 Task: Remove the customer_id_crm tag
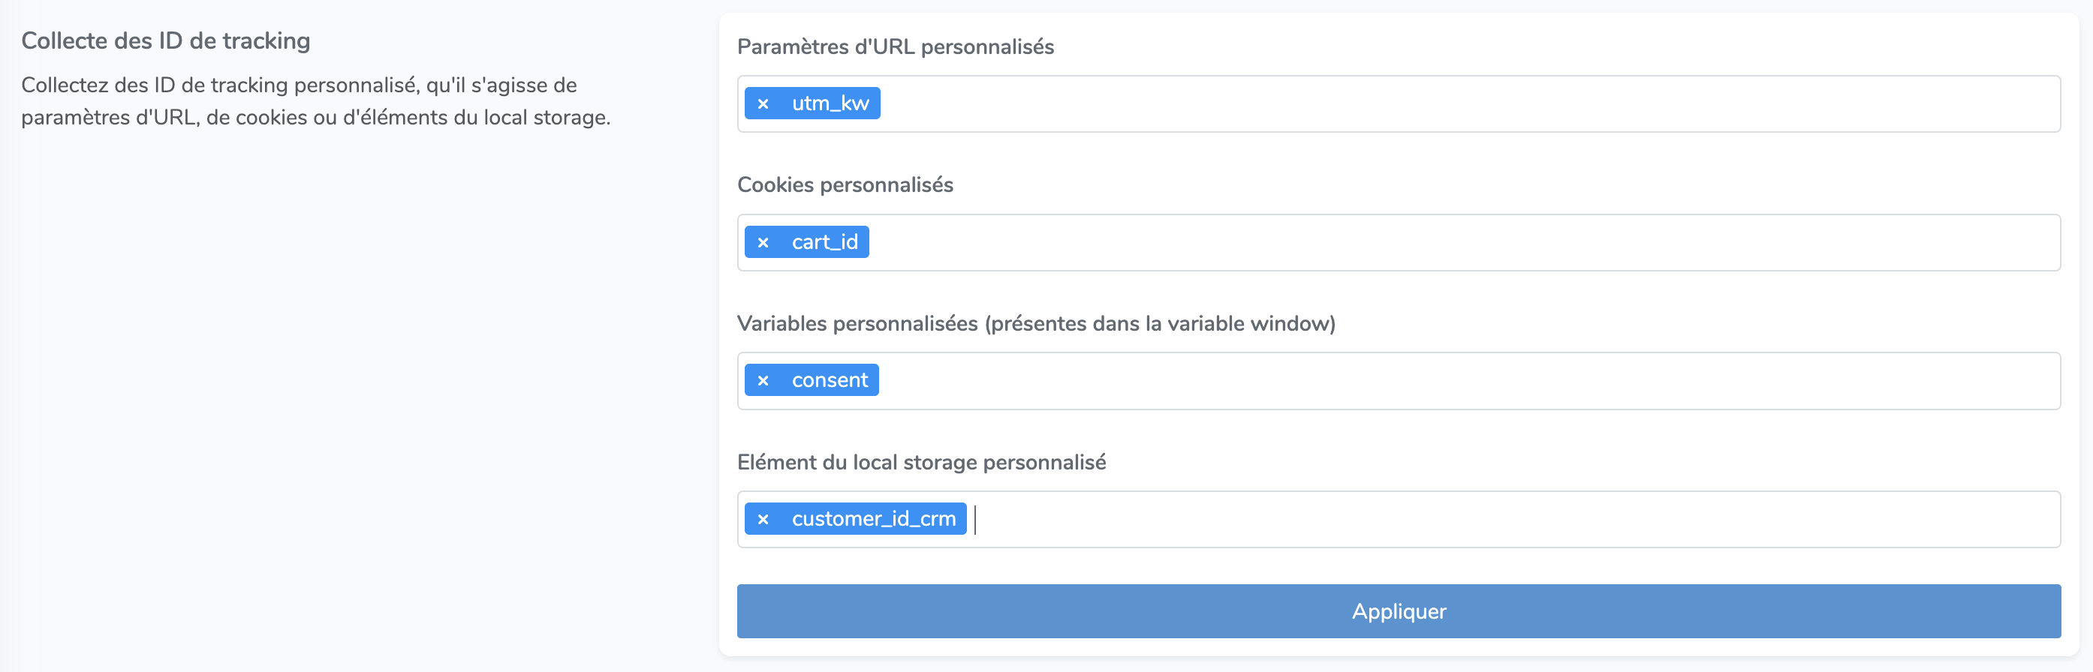pyautogui.click(x=762, y=520)
